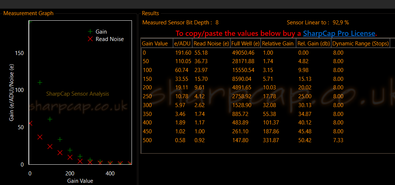Select read noise cell 55.18
This screenshot has height=185, width=395.
201,53
